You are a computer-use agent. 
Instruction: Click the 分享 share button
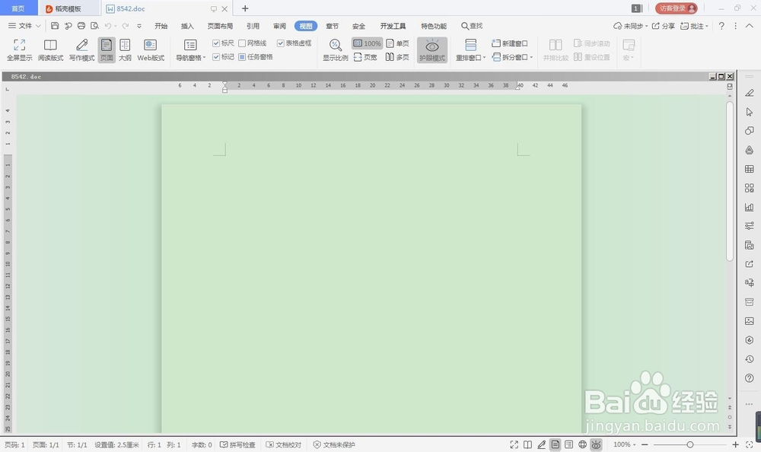[663, 26]
